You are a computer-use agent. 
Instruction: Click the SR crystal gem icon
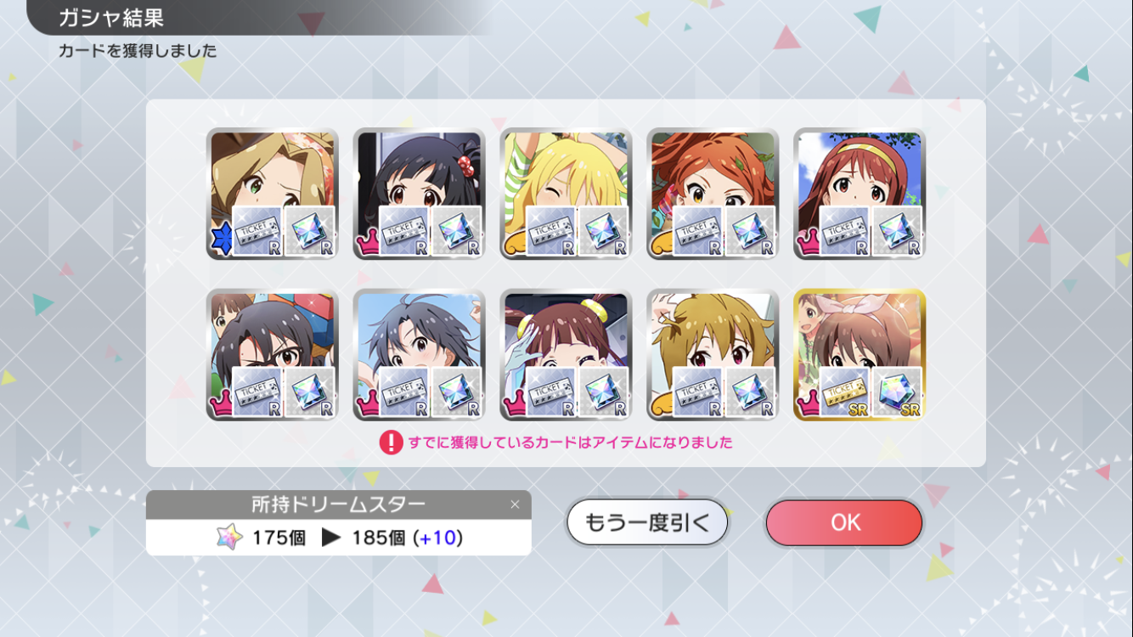point(898,392)
